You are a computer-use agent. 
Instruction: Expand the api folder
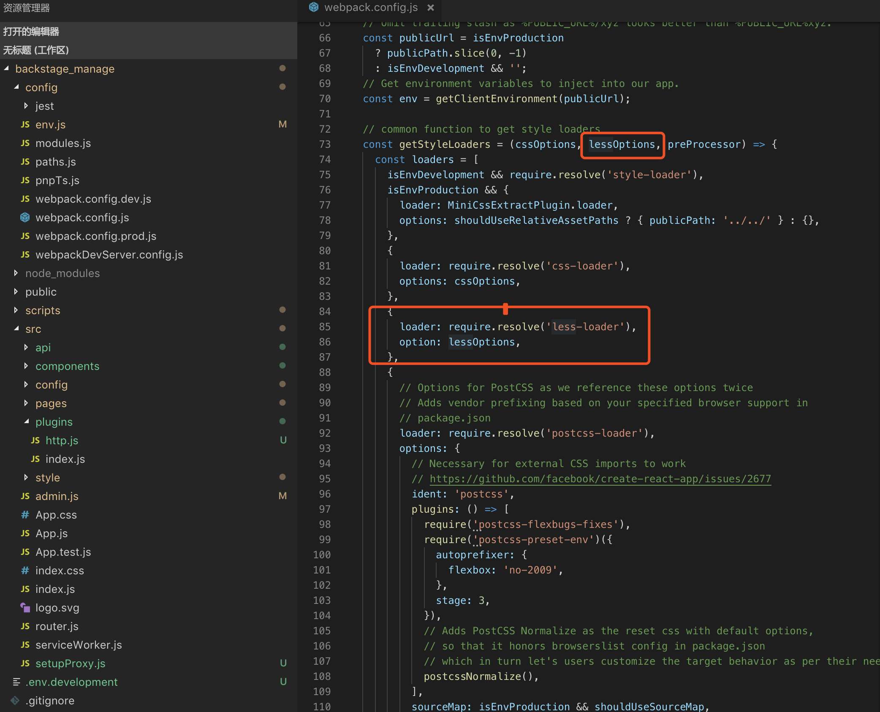pos(26,347)
